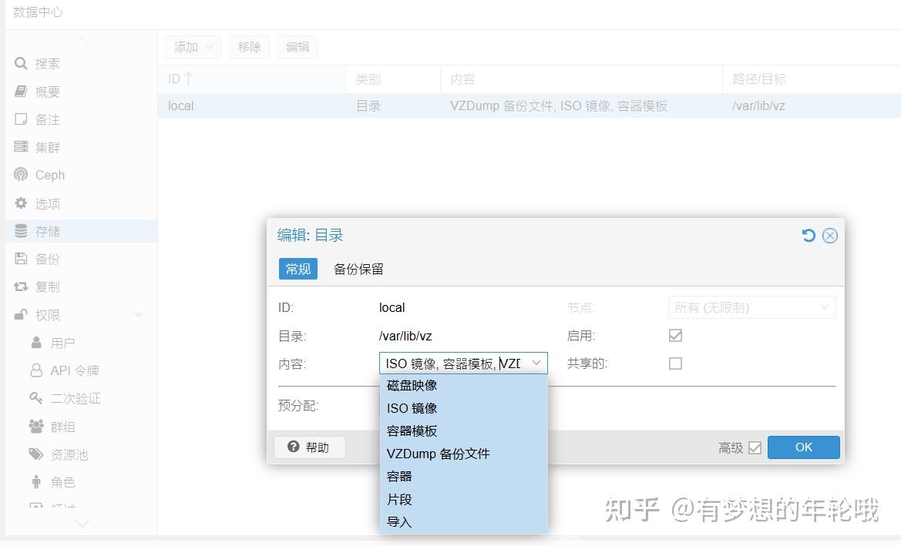Select the local storage row
This screenshot has height=546, width=901.
point(462,106)
